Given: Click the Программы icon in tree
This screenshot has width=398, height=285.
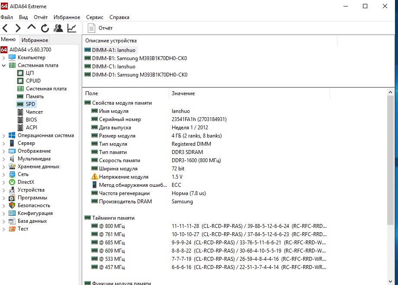Looking at the screenshot, I should 12,198.
